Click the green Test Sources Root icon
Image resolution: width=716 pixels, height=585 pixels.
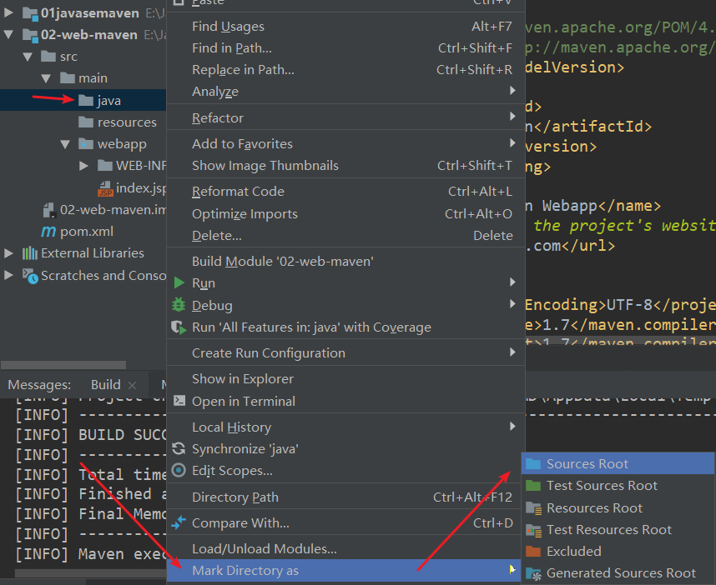point(533,486)
